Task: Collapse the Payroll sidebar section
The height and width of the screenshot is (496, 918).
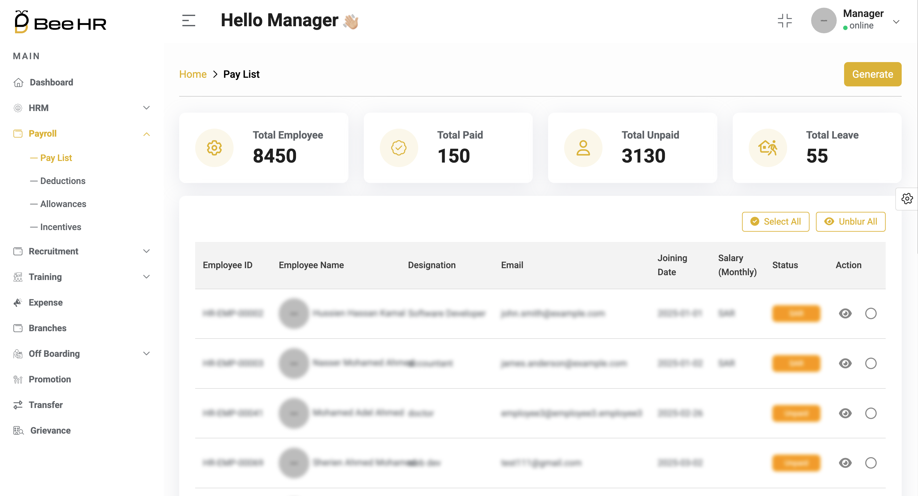Action: pos(146,134)
